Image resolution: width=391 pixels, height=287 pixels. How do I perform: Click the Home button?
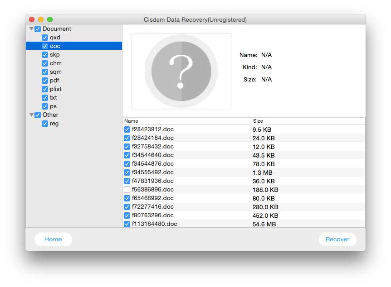click(x=53, y=239)
